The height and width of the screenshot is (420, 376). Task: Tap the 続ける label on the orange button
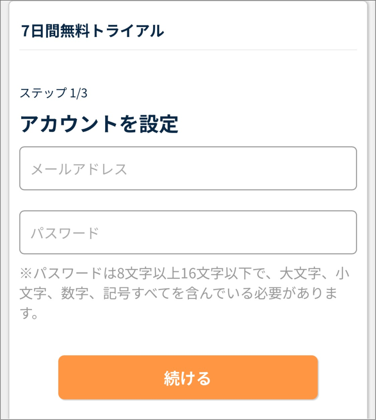(187, 378)
